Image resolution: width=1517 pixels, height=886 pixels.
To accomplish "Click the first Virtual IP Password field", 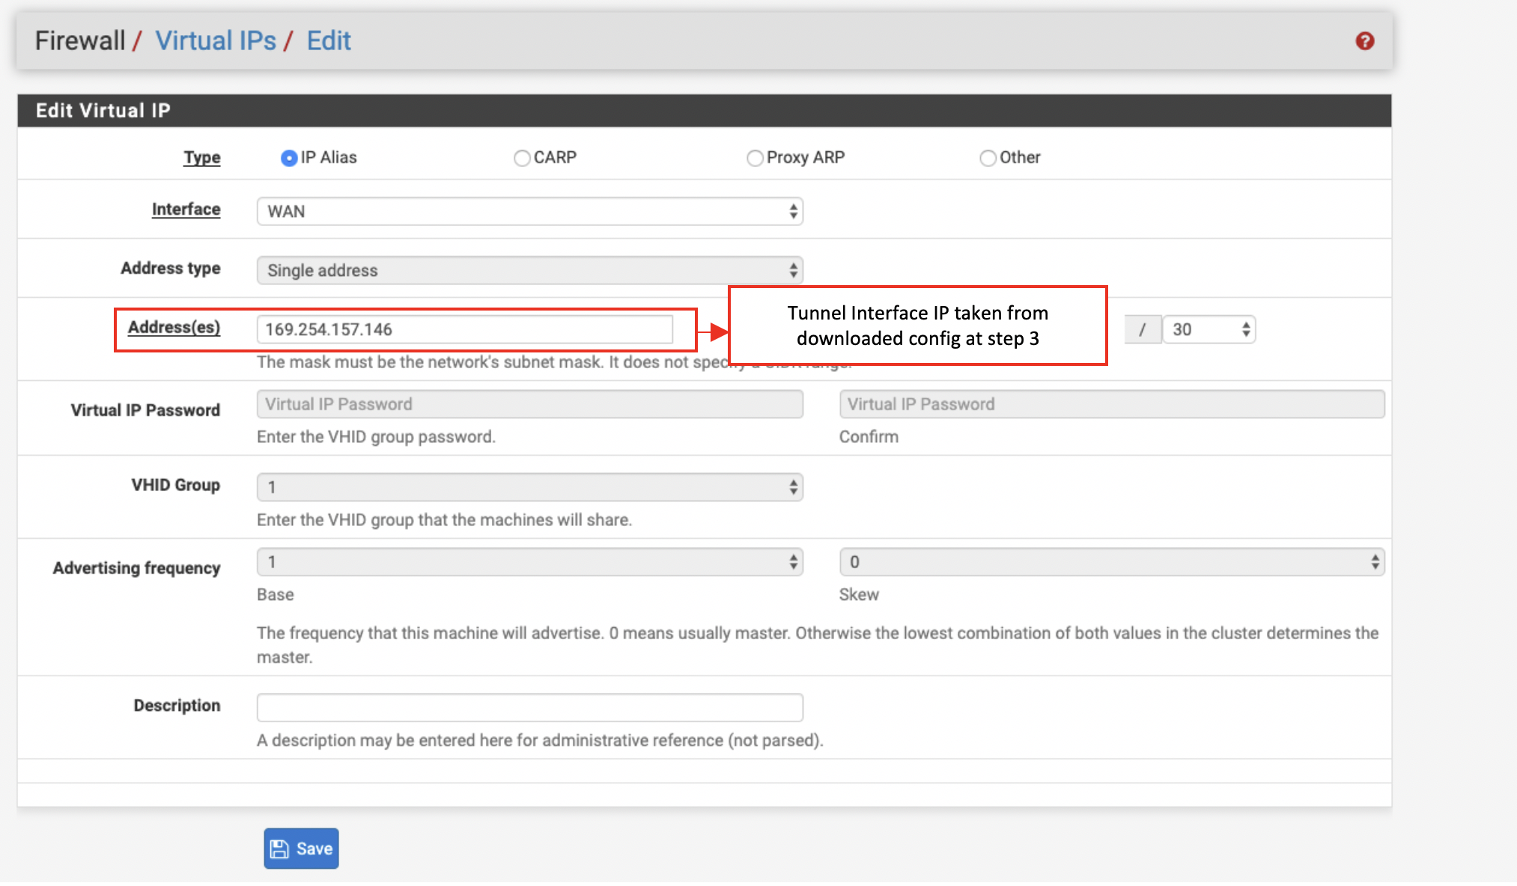I will [x=529, y=404].
